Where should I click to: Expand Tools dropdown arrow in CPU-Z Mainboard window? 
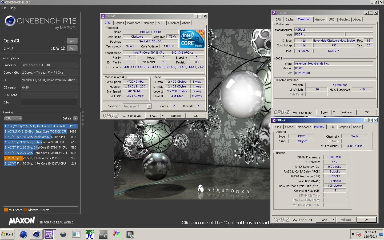334,112
